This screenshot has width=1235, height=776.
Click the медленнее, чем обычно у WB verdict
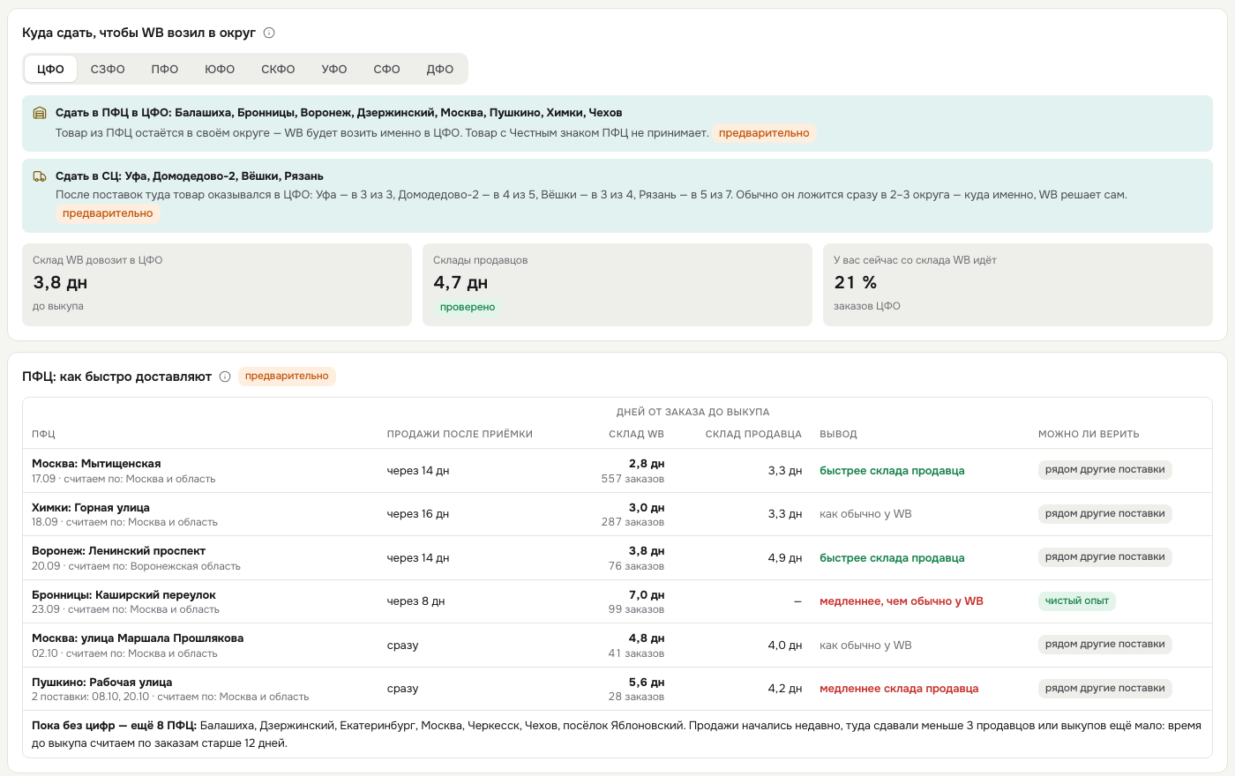click(902, 601)
